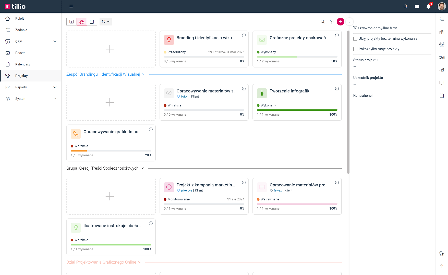Expand the System sidebar menu

(31, 99)
